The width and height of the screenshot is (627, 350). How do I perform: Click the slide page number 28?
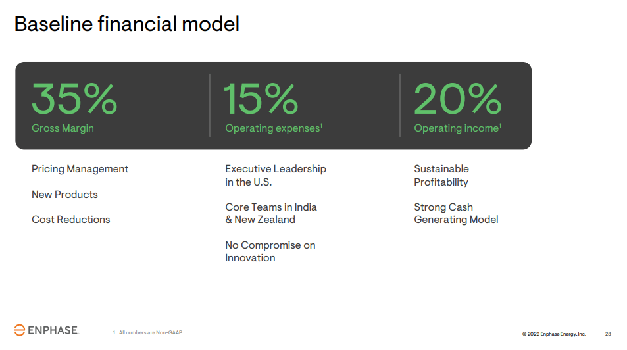(x=608, y=334)
